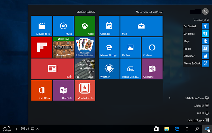The height and width of the screenshot is (133, 212).
Task: Launch the Wunderlist tile
Action: 85,90
